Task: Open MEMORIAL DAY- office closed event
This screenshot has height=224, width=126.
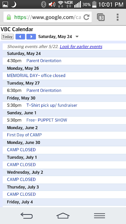Action: [x=36, y=76]
